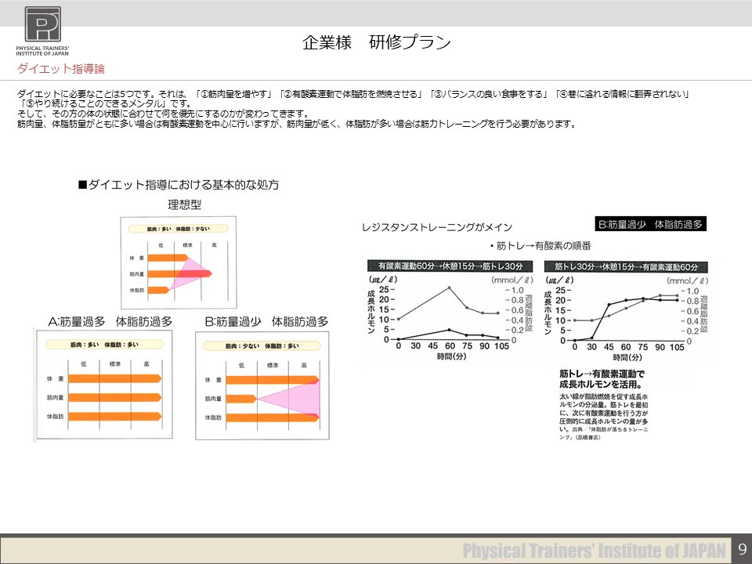Click the page number 9
Screen dimensions: 752x564
tap(743, 549)
